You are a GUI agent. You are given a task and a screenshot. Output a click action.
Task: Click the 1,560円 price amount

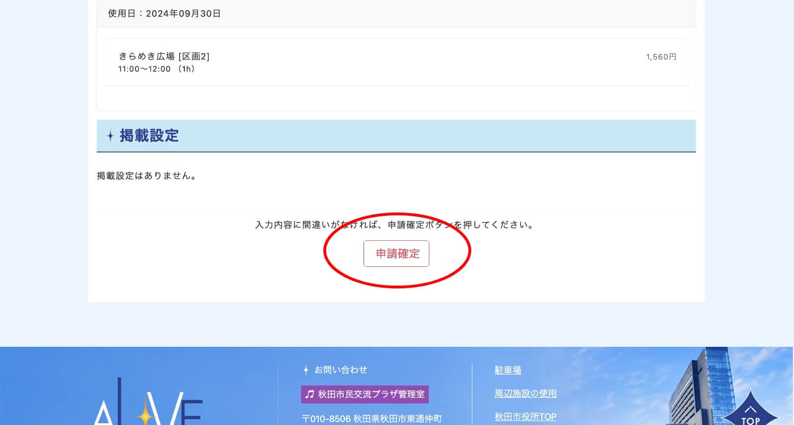[661, 57]
